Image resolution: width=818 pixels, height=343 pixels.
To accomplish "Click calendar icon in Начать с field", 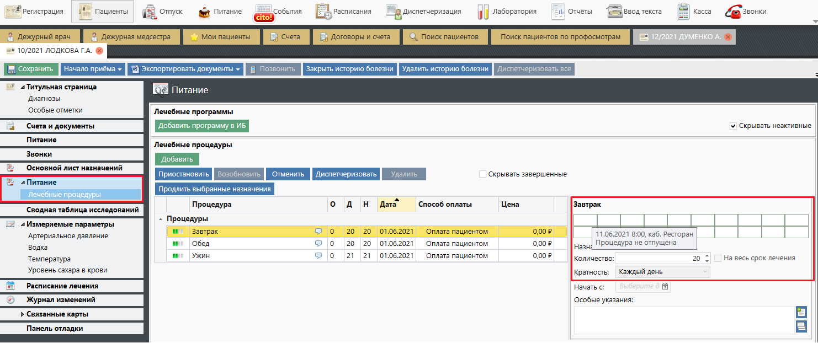I will coord(665,287).
